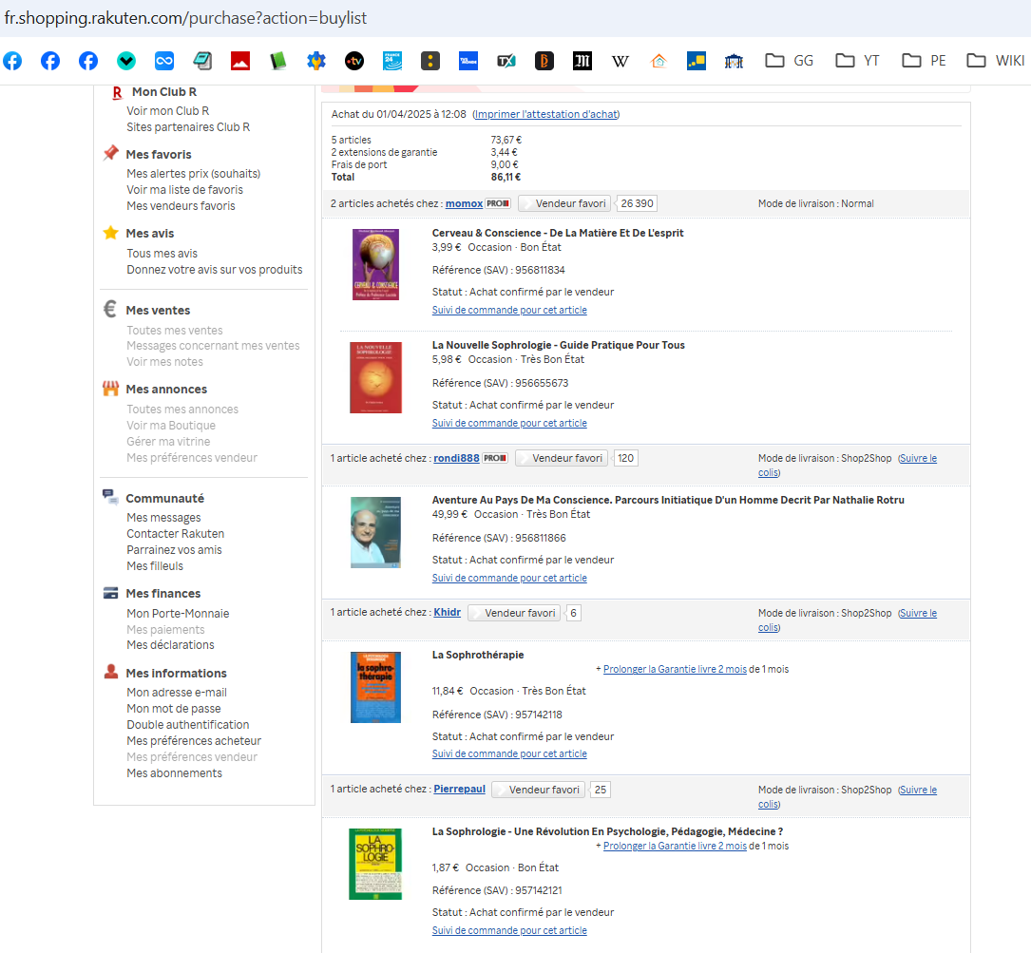Click Imprimer l'attestation d'achat link
Image resolution: width=1031 pixels, height=953 pixels.
pos(545,114)
